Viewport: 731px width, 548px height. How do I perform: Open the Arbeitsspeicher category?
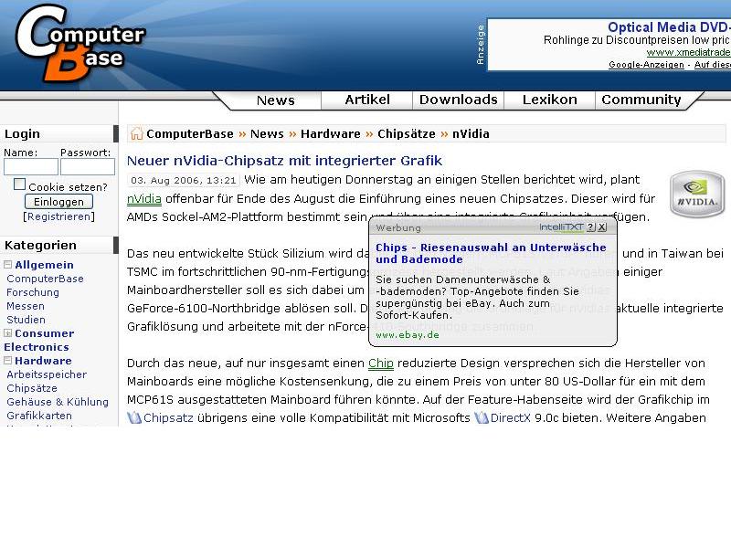47,374
